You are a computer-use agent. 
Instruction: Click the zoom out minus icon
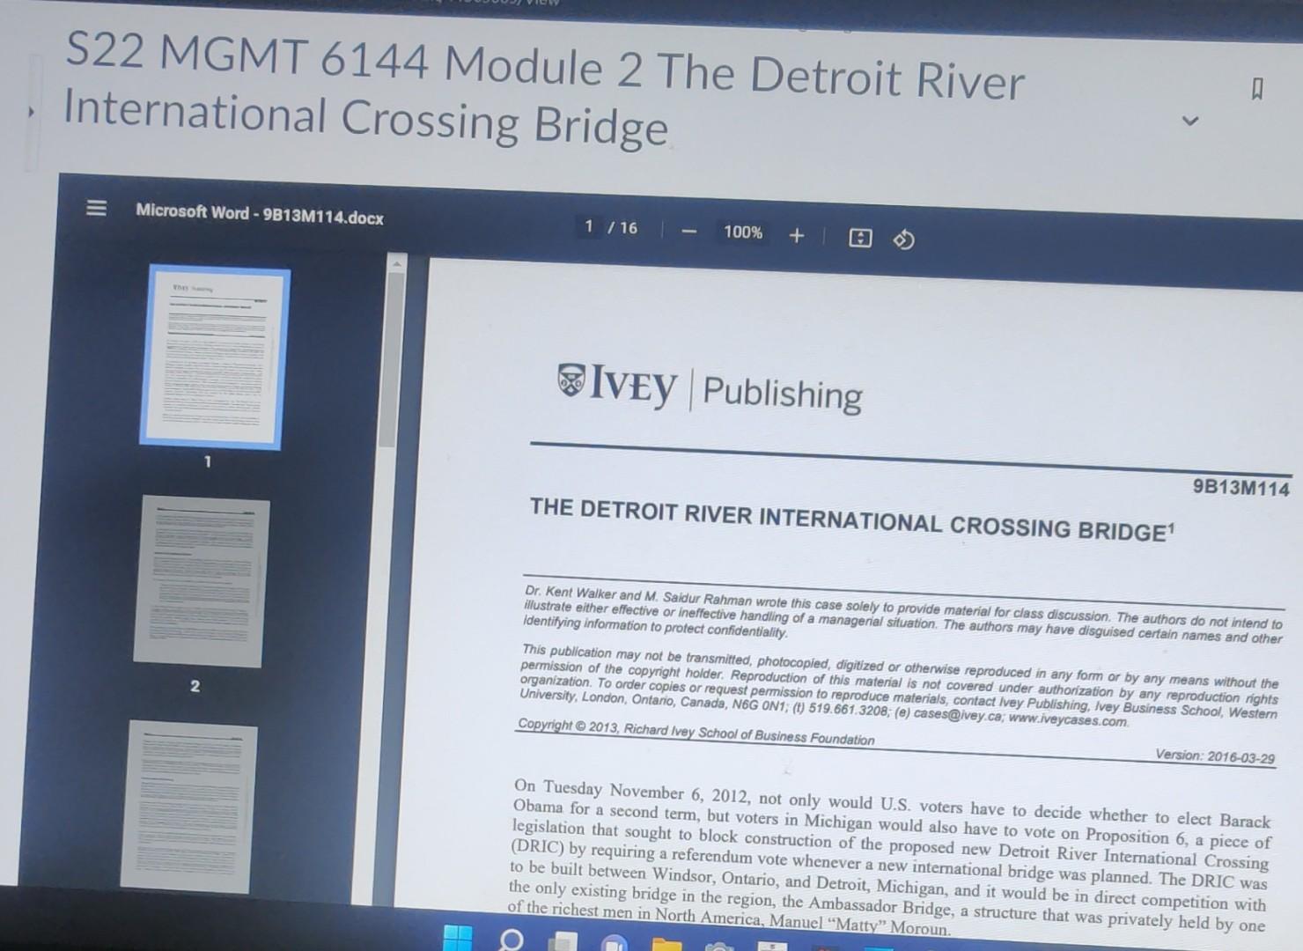point(688,232)
